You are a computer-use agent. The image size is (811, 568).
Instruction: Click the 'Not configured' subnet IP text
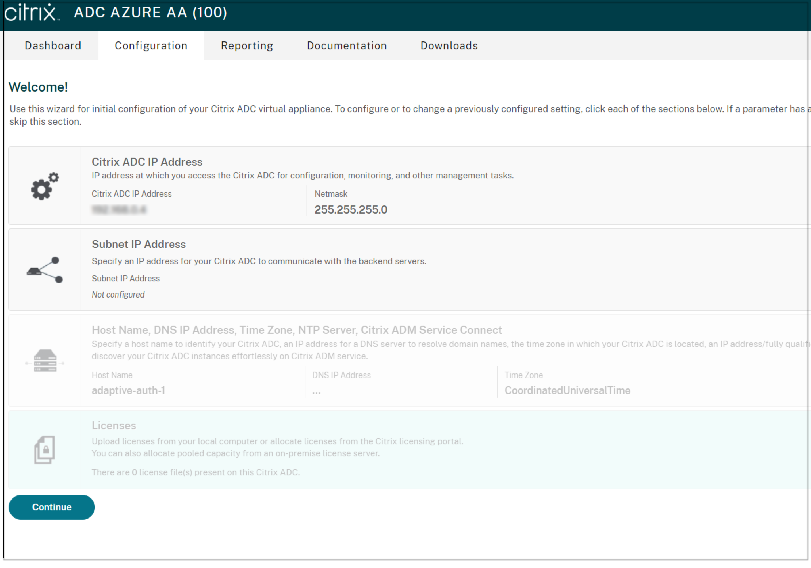pos(118,295)
